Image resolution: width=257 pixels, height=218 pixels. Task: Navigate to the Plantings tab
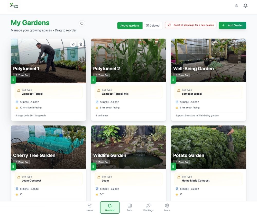point(148,207)
